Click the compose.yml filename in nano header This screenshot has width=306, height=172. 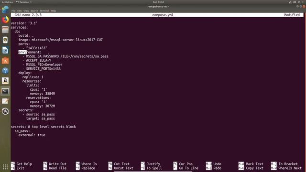(x=163, y=15)
